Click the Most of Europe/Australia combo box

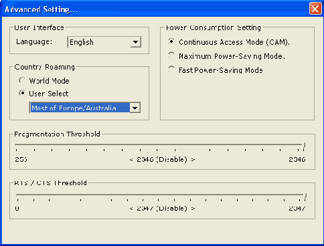pyautogui.click(x=85, y=108)
